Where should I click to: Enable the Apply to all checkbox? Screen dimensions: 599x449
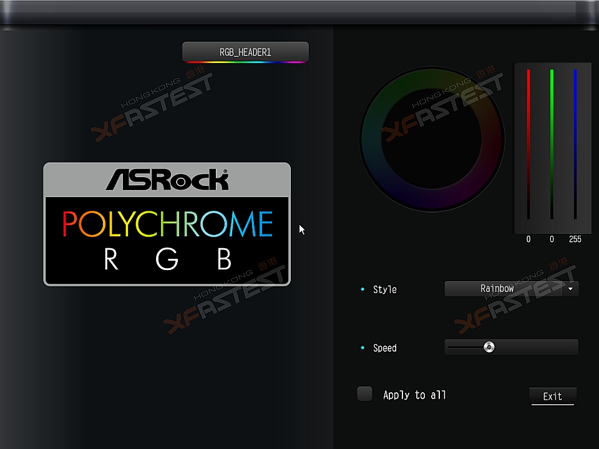coord(364,393)
